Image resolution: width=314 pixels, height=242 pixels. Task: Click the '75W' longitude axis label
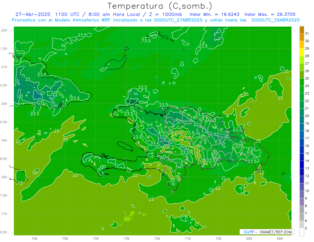pyautogui.click(x=65, y=239)
